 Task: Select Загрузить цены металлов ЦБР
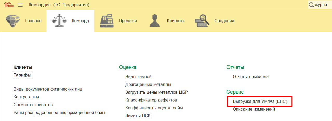(157, 92)
